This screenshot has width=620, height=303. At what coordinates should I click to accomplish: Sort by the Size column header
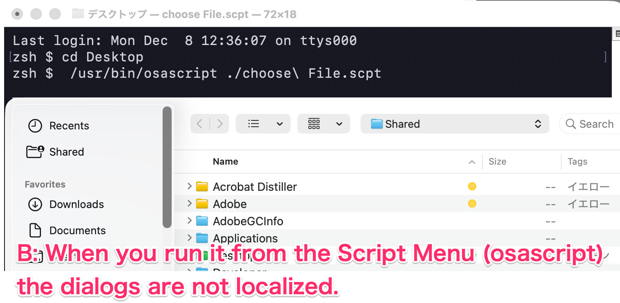coord(497,162)
